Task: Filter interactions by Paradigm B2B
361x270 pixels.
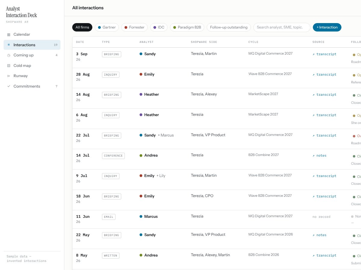Action: [x=187, y=27]
